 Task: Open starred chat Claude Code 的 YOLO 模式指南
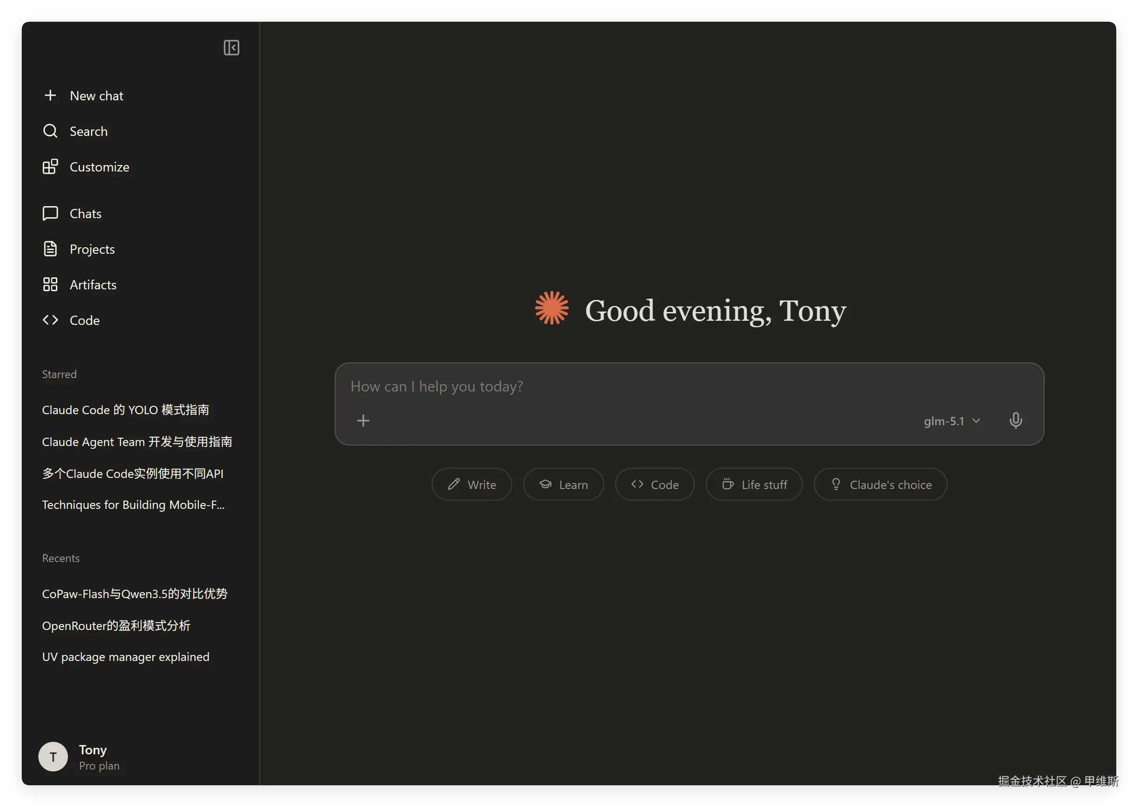(x=125, y=410)
